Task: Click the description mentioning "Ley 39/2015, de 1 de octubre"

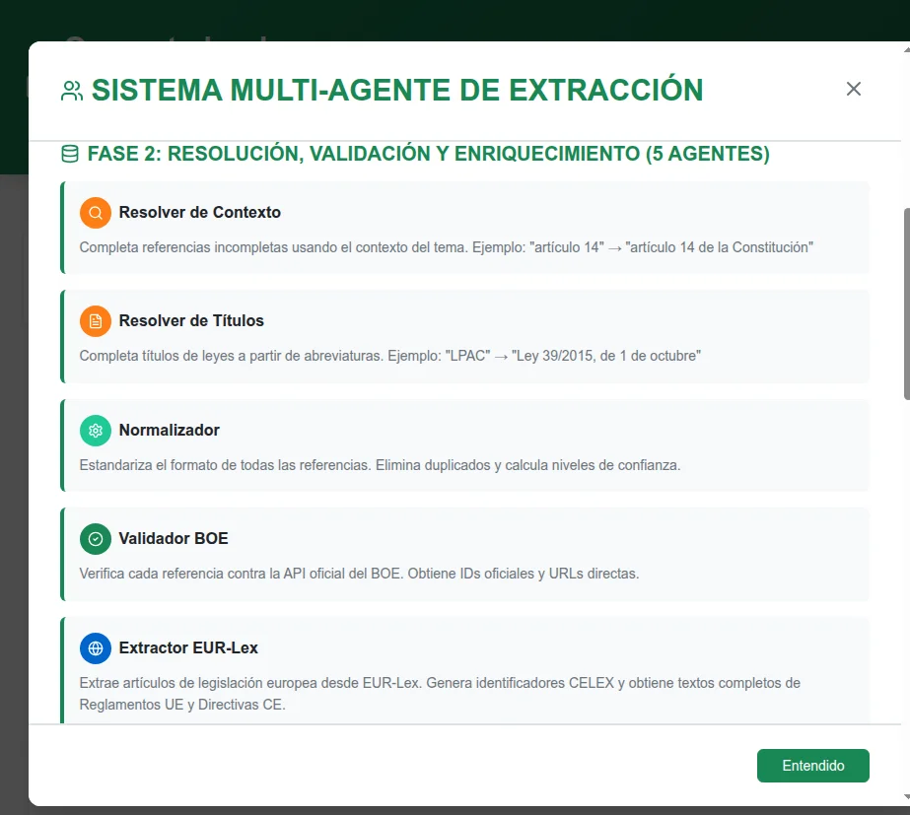Action: [390, 356]
